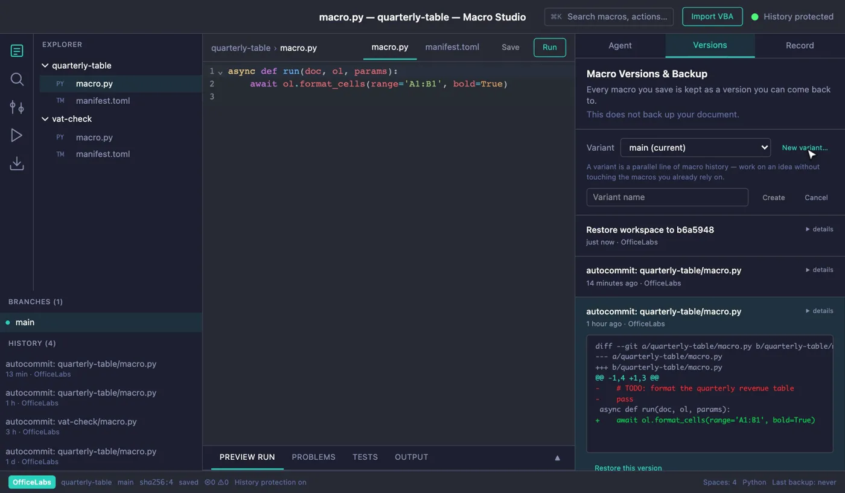Click the Restore this version link

point(628,468)
